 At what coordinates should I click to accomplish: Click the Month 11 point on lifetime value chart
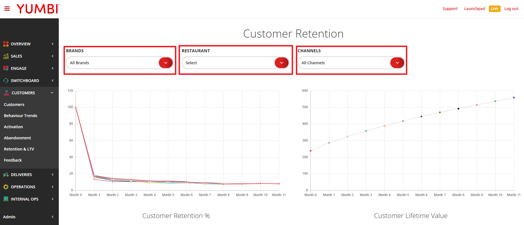pyautogui.click(x=514, y=98)
